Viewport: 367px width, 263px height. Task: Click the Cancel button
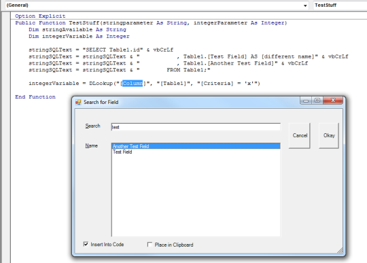(x=300, y=135)
